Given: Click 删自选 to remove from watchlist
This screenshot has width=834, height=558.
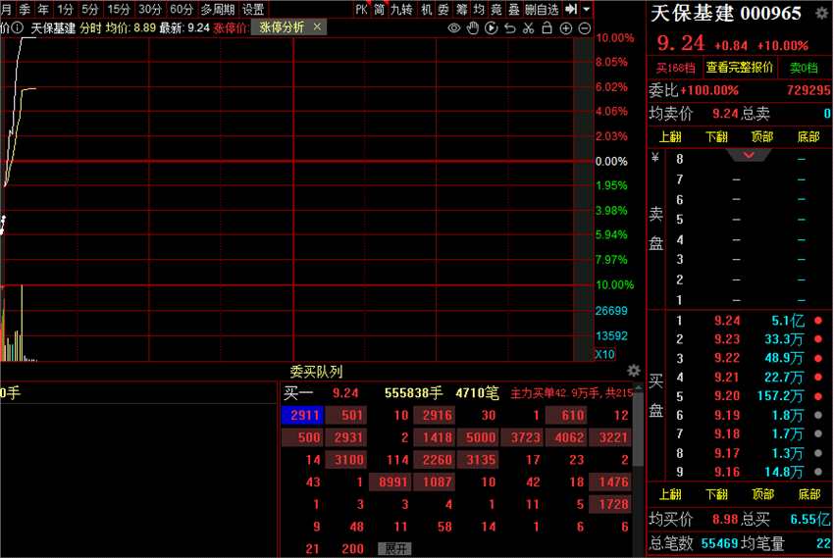Looking at the screenshot, I should tap(542, 9).
